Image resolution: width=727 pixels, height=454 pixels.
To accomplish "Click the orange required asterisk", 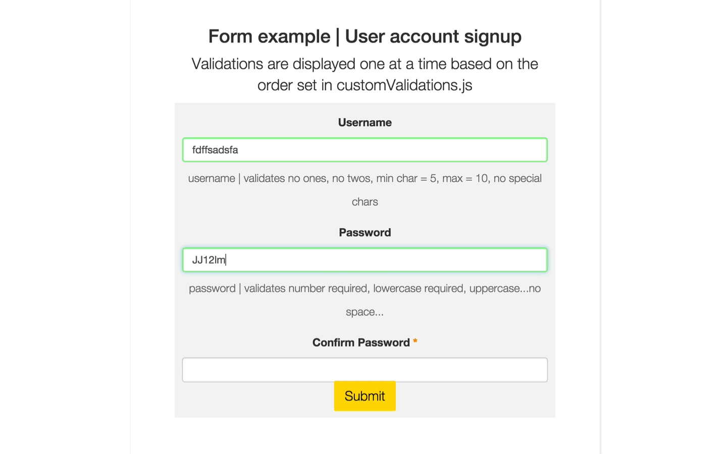I will (x=415, y=342).
